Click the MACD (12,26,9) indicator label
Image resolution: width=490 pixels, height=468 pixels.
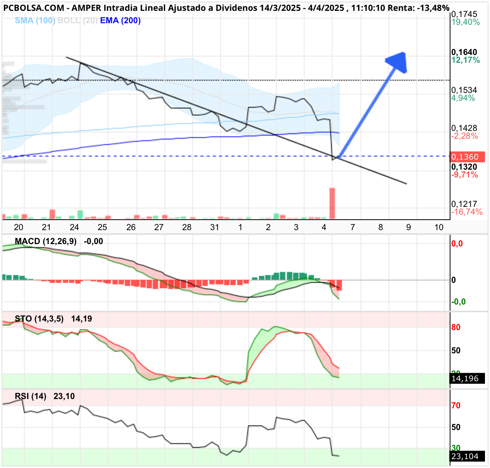(46, 241)
